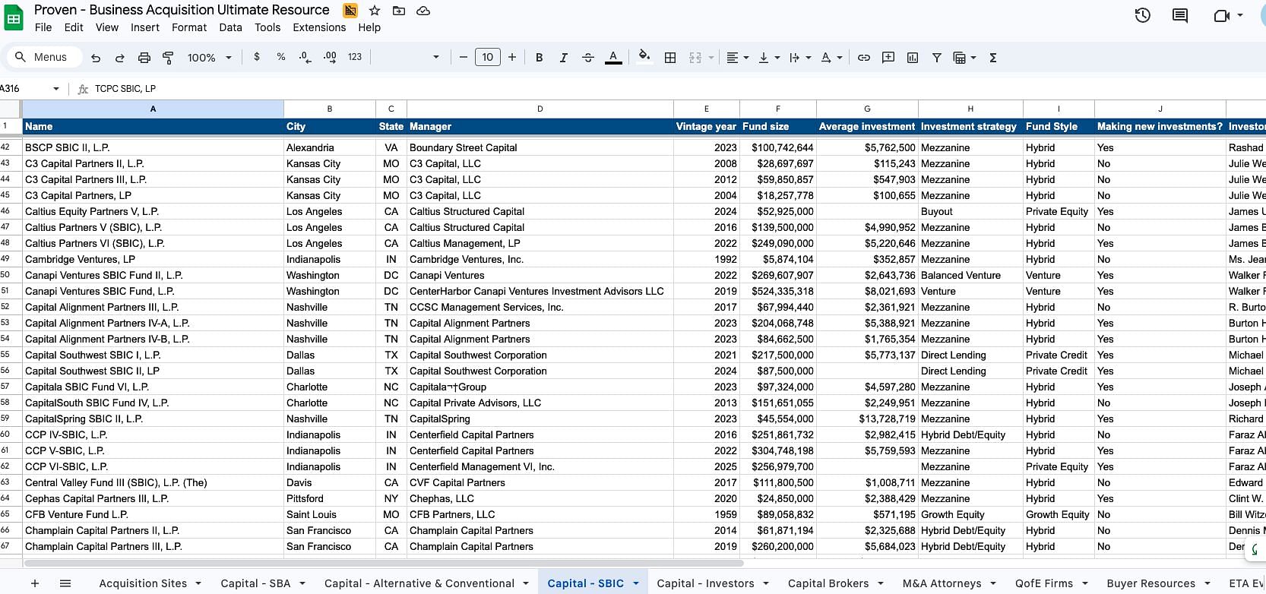
Task: Open the all sheets list icon
Action: [x=65, y=583]
